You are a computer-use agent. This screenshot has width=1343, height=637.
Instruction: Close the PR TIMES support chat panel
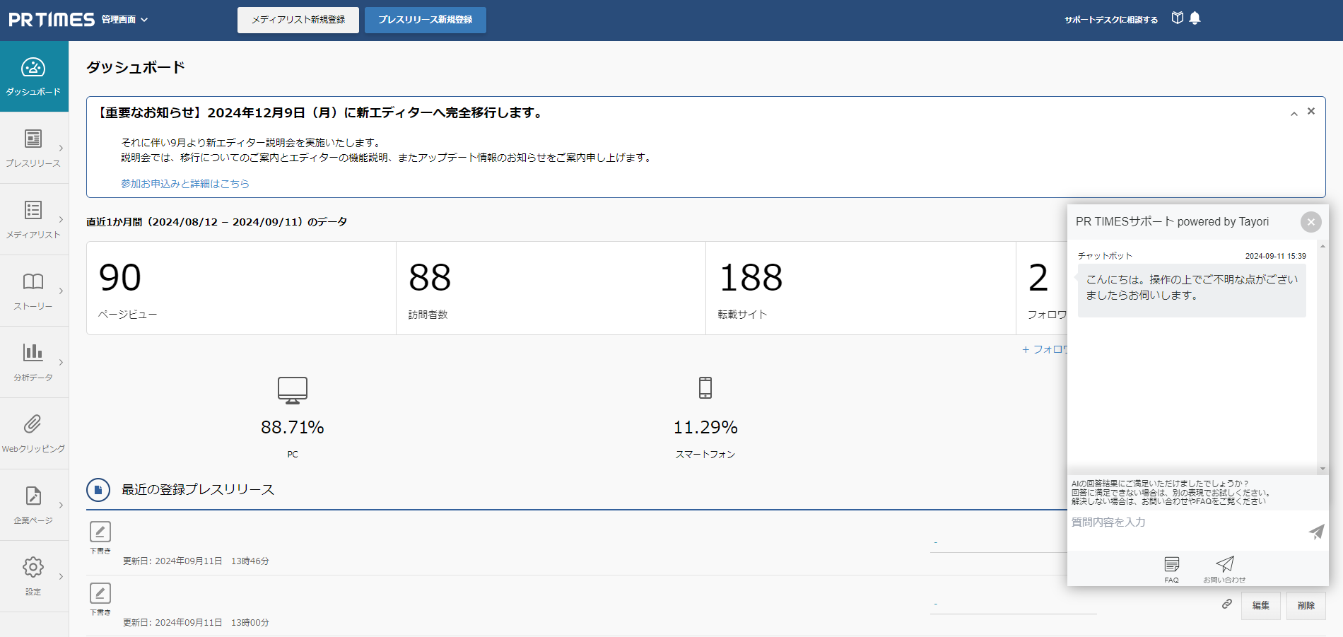1310,222
